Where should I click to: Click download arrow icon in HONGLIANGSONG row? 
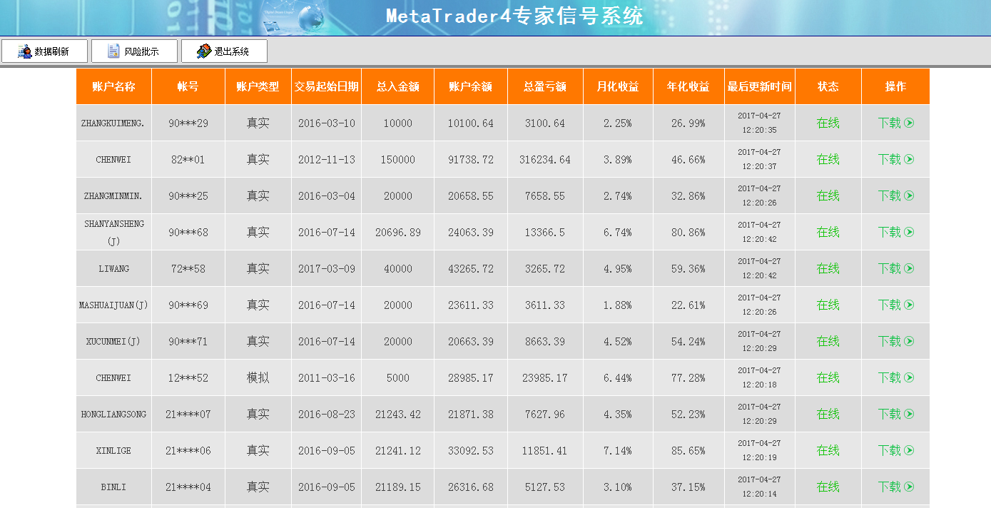[909, 414]
